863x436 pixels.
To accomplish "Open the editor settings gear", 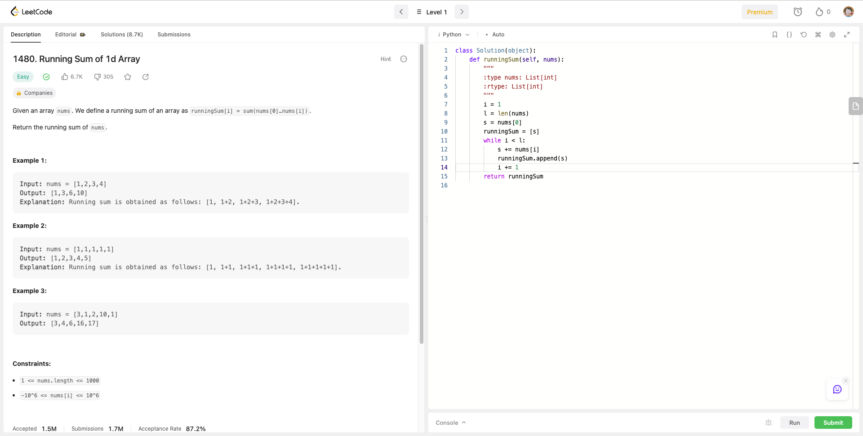I will point(832,35).
